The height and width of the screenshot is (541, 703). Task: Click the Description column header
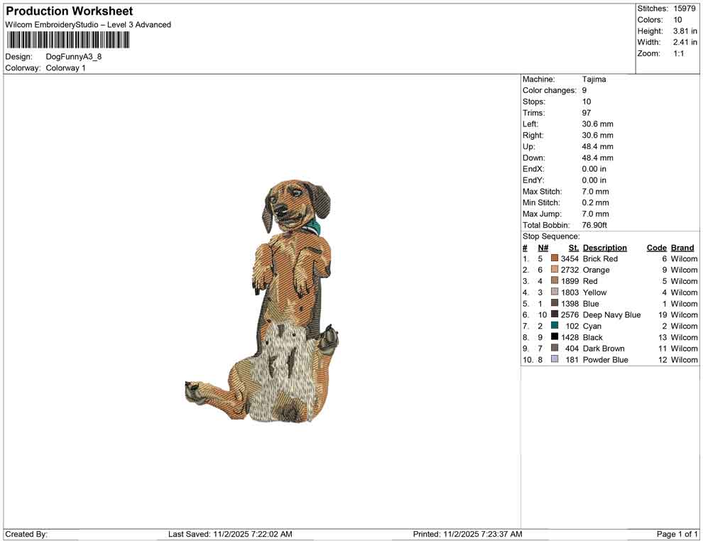(x=605, y=248)
